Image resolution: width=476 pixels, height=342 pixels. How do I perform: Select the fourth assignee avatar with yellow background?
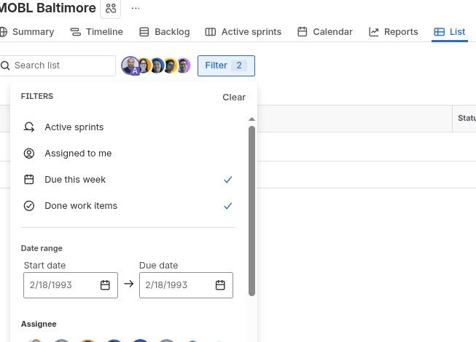click(x=171, y=65)
